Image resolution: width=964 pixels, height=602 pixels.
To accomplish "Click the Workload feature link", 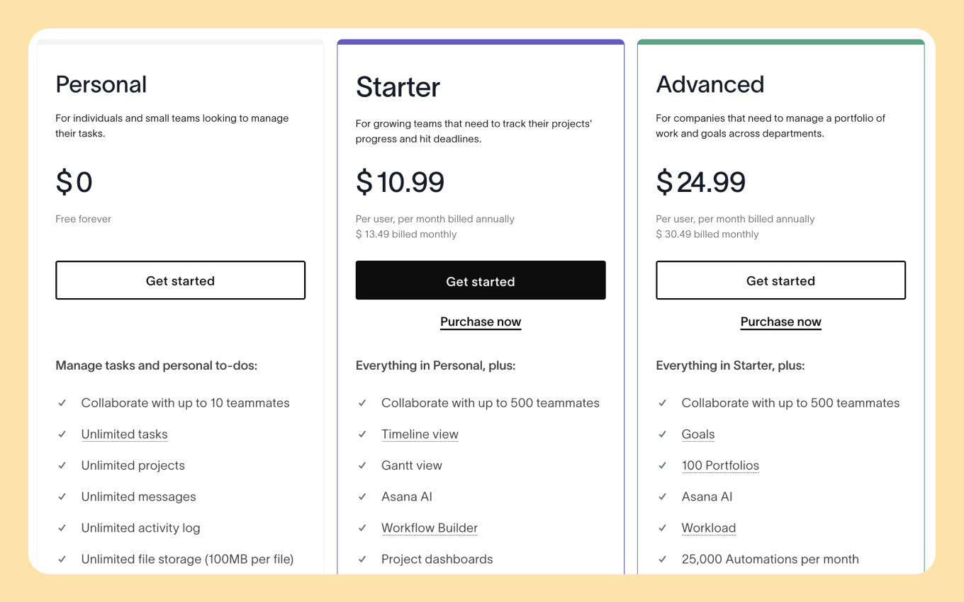I will coord(709,528).
